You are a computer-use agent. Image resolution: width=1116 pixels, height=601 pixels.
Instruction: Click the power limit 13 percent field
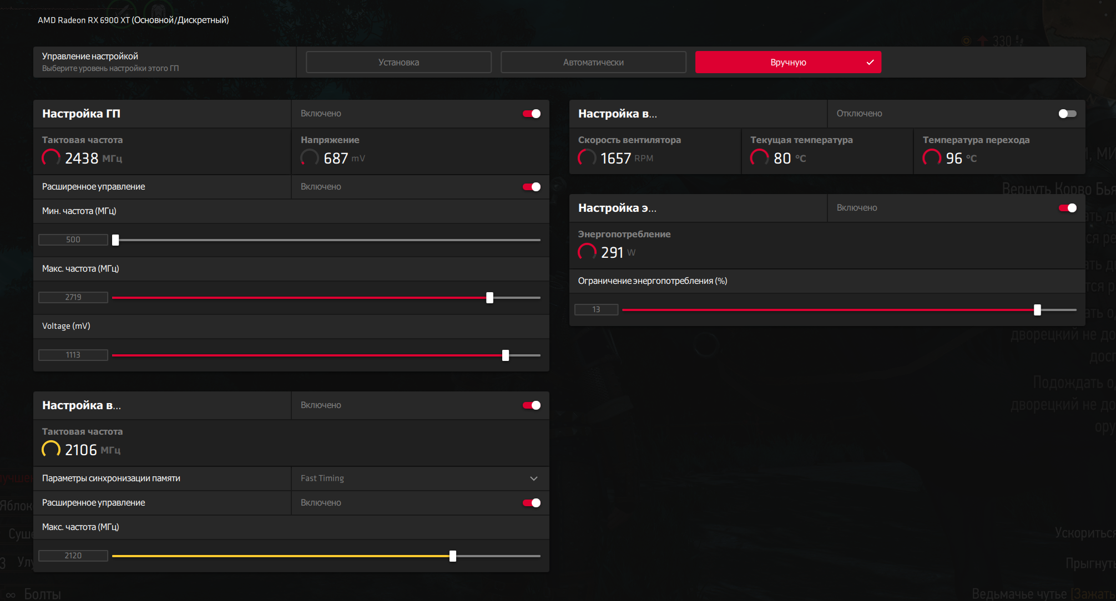pos(596,310)
